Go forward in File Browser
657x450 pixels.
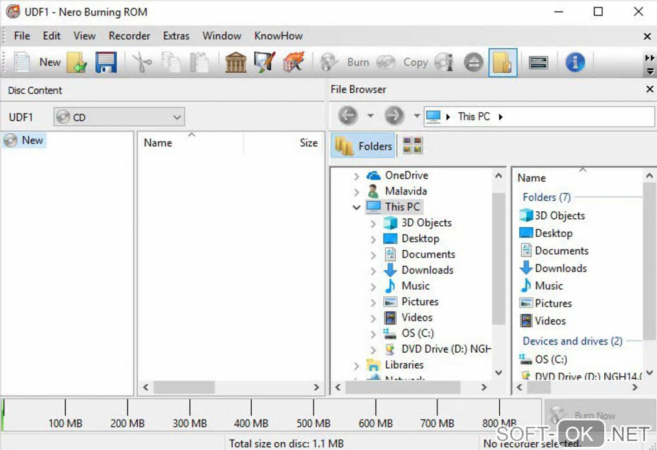click(x=394, y=115)
